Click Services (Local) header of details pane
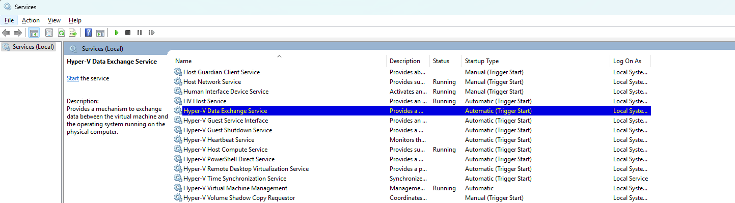Image resolution: width=735 pixels, height=203 pixels. (x=102, y=49)
